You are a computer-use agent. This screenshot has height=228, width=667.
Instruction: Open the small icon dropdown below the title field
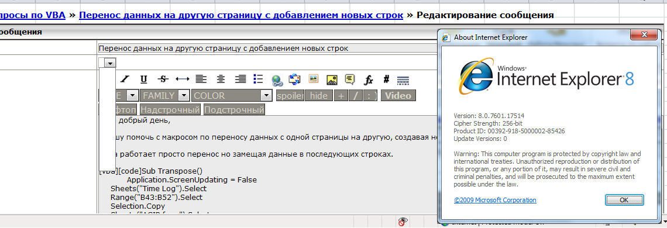110,63
